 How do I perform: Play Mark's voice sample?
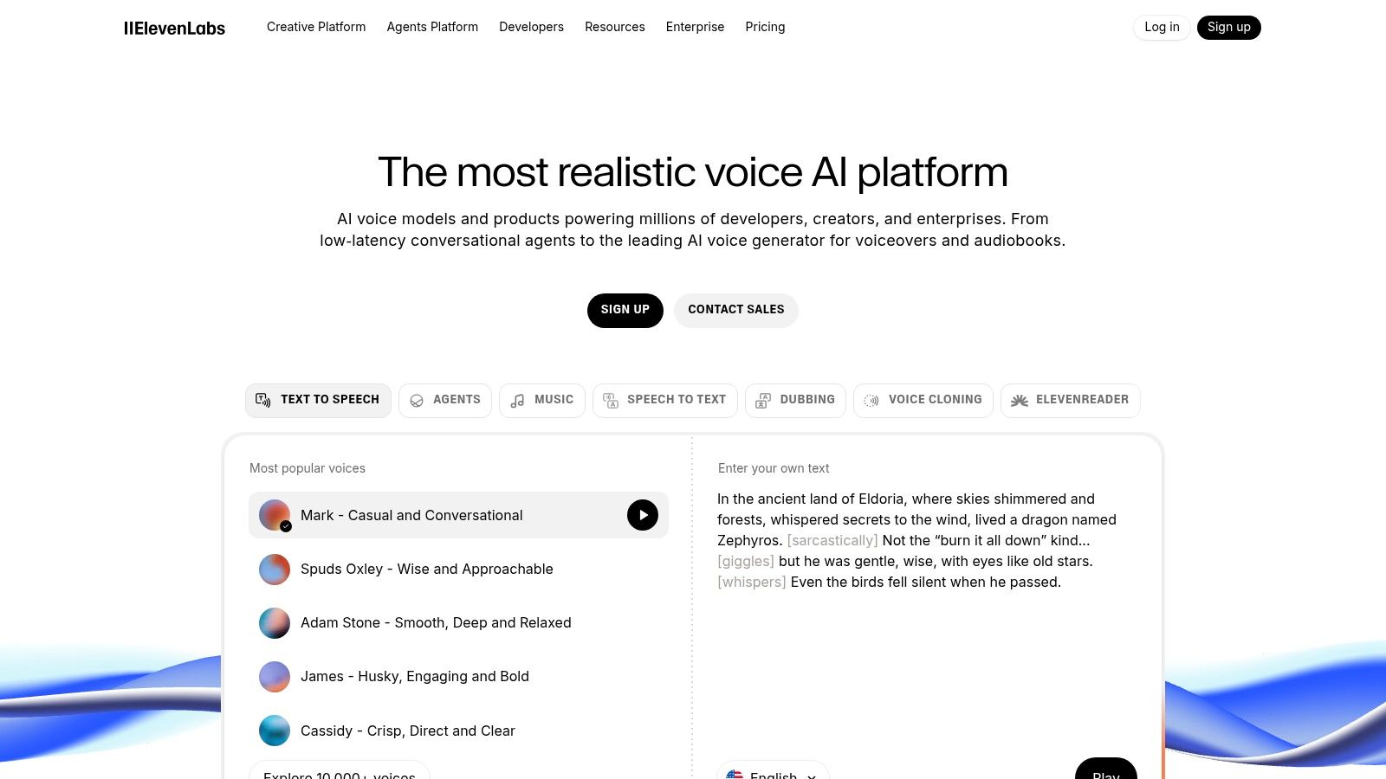642,515
